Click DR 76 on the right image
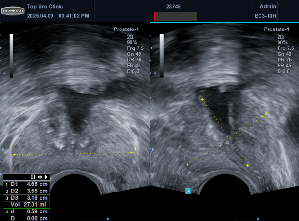The height and width of the screenshot is (221, 299). pyautogui.click(x=285, y=60)
